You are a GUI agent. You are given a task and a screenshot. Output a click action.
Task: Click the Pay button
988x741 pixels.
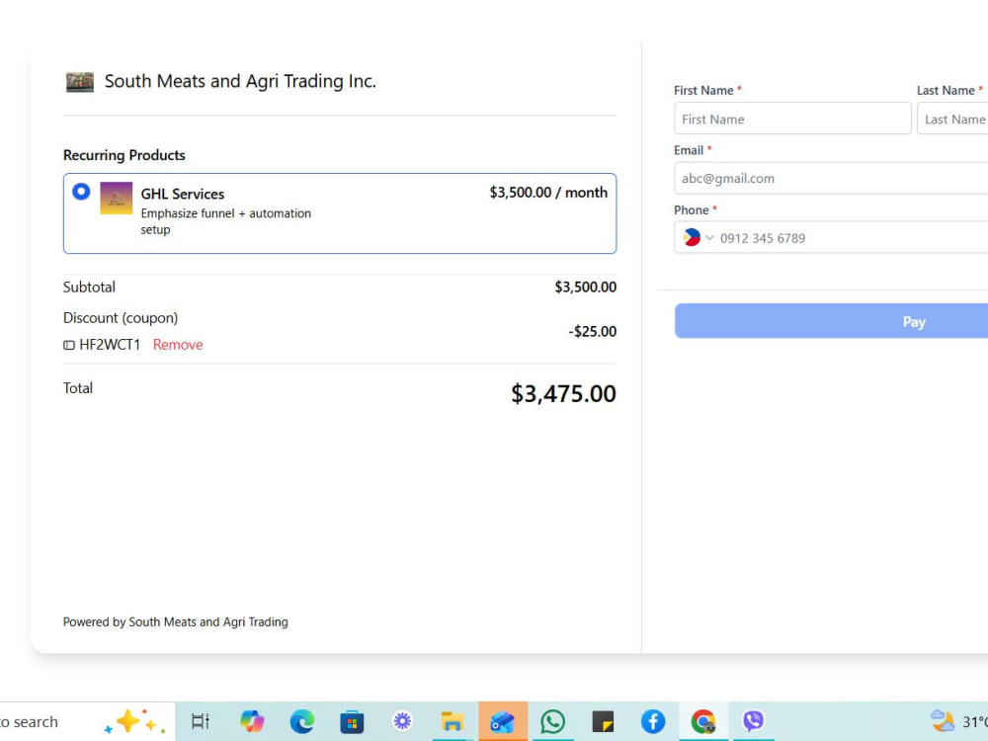coord(831,321)
